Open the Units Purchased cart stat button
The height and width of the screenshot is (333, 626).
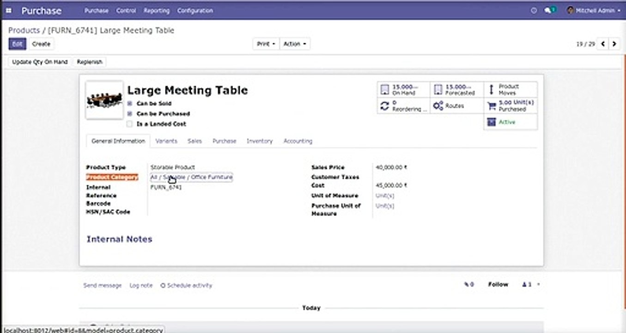tap(511, 106)
